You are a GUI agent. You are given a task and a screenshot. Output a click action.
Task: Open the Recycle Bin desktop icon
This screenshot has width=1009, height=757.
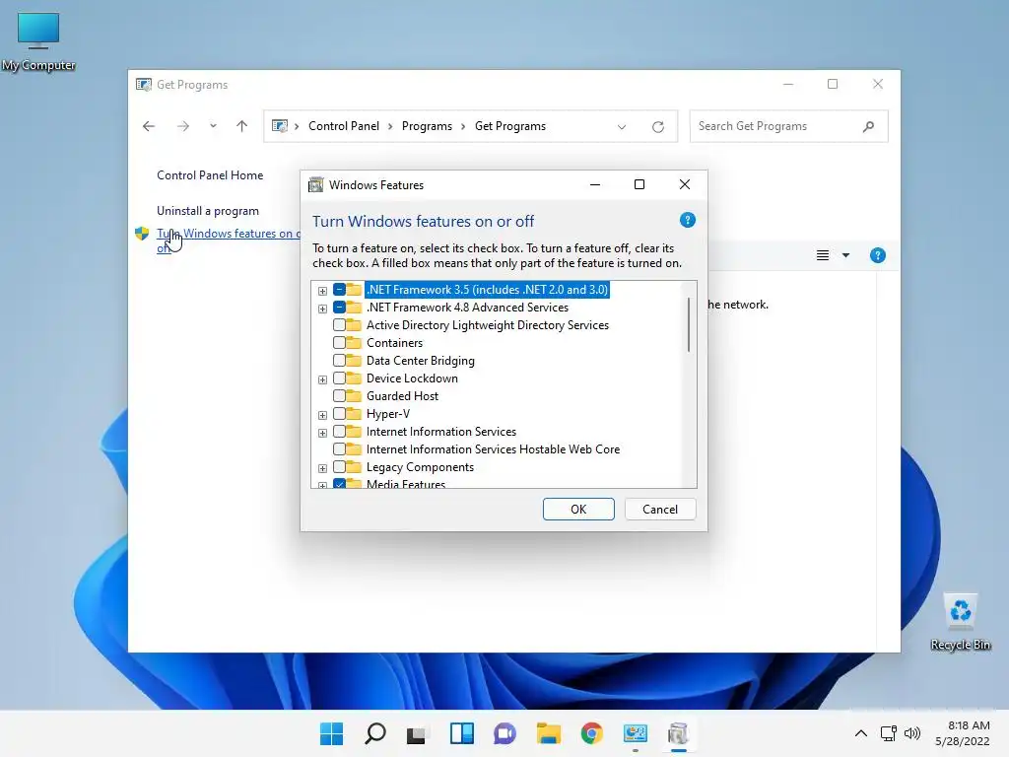pyautogui.click(x=960, y=622)
